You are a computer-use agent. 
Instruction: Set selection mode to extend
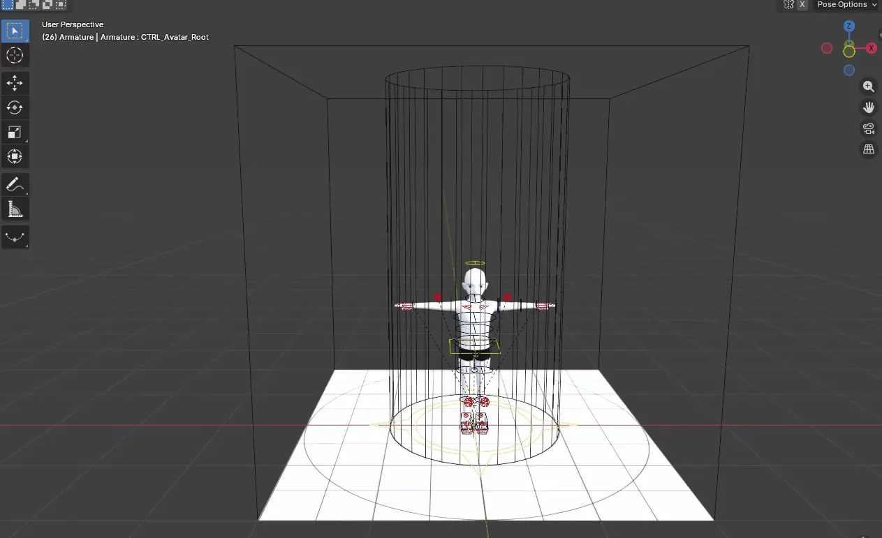(x=21, y=4)
